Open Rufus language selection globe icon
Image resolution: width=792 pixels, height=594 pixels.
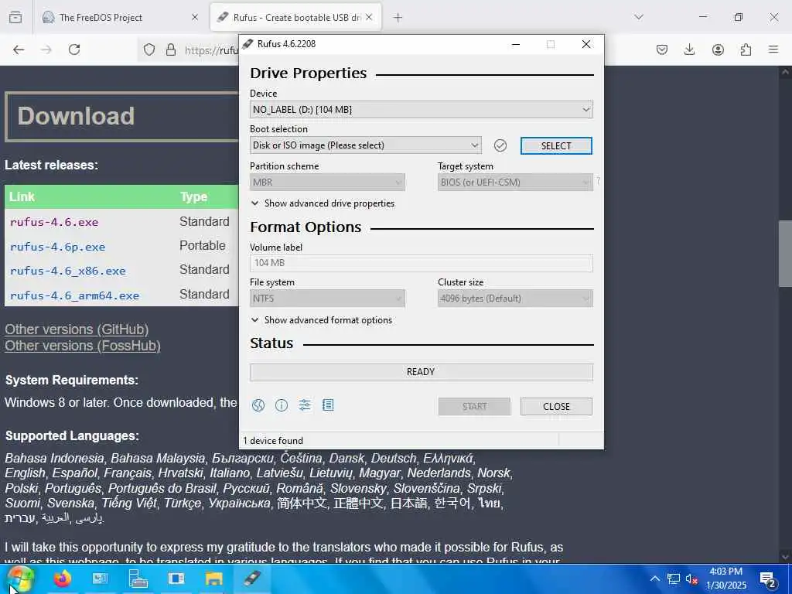pyautogui.click(x=258, y=405)
